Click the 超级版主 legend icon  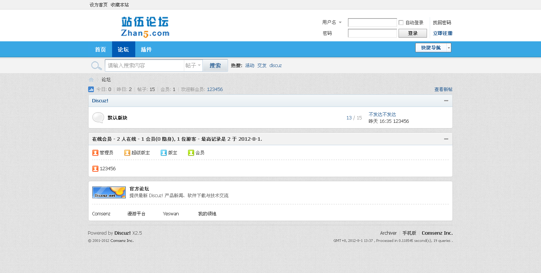point(127,152)
